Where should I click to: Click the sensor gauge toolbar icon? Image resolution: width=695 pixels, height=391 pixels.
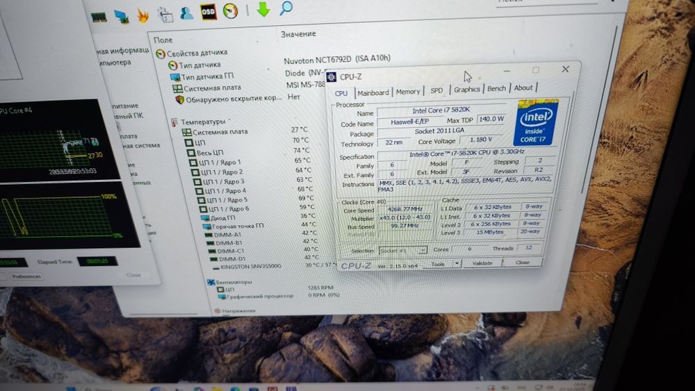[x=231, y=11]
